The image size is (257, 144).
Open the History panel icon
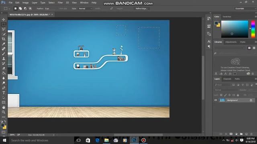(209, 18)
